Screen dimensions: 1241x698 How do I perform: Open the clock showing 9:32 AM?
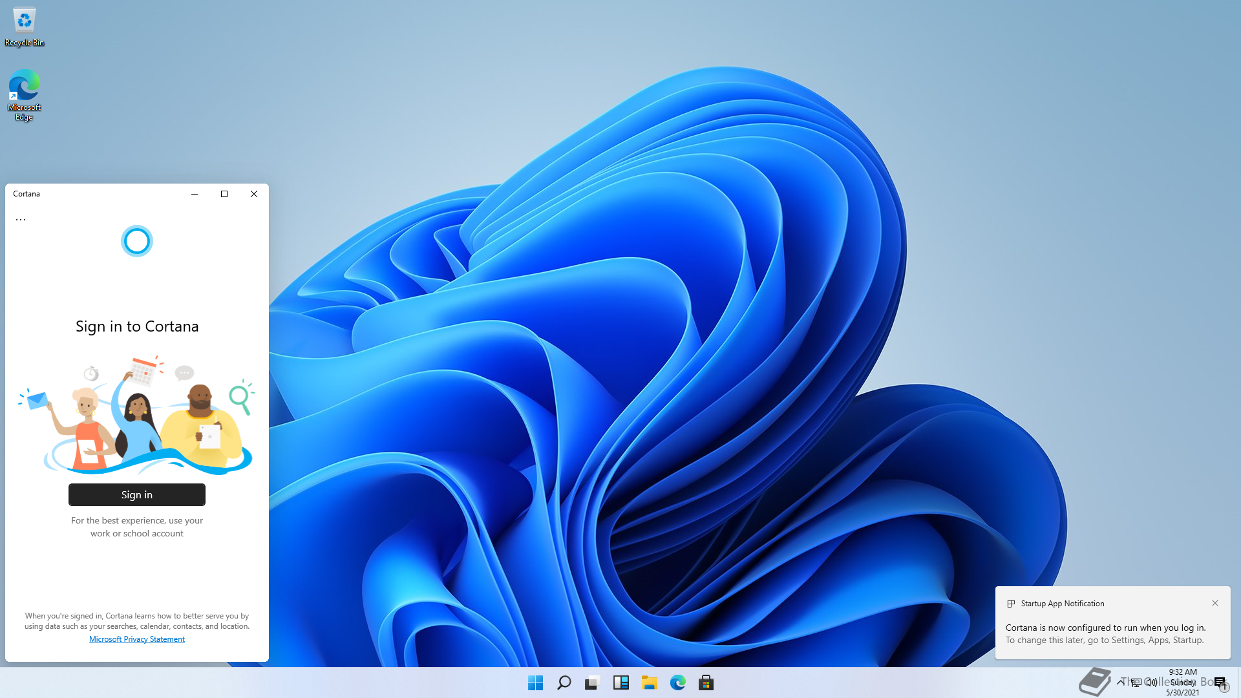click(1183, 682)
